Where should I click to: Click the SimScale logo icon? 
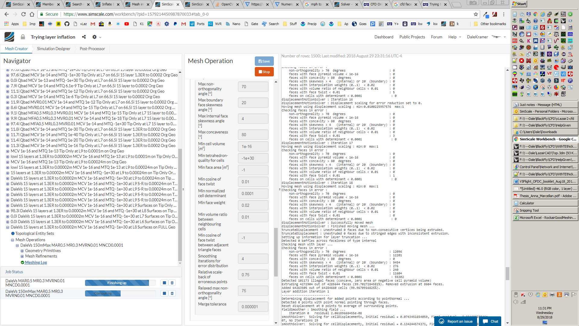tap(9, 37)
